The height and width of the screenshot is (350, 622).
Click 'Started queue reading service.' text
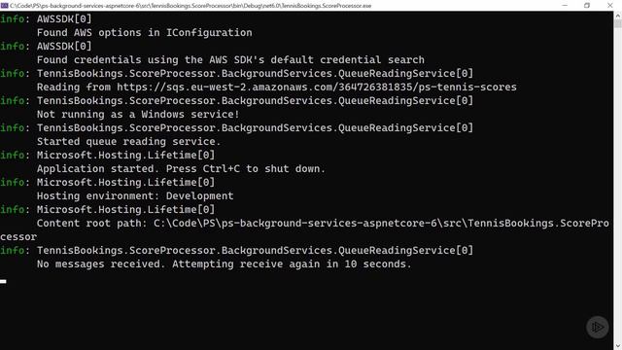click(129, 141)
